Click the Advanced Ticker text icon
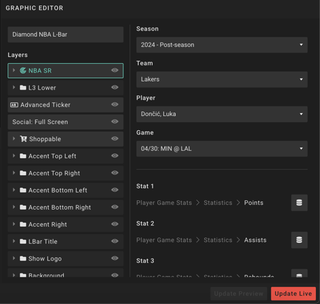 point(14,104)
